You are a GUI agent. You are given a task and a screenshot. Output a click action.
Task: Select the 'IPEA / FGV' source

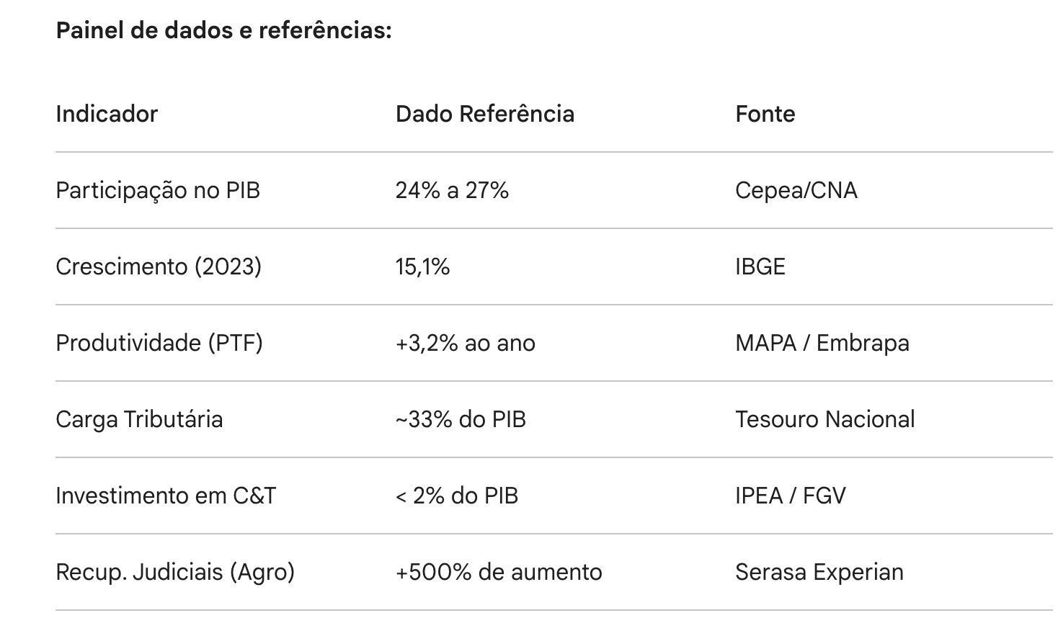coord(790,496)
